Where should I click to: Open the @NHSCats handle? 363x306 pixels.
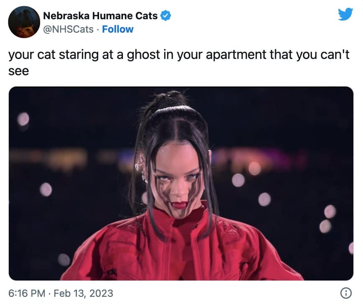[x=68, y=29]
